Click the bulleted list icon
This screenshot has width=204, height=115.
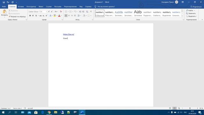click(66, 11)
